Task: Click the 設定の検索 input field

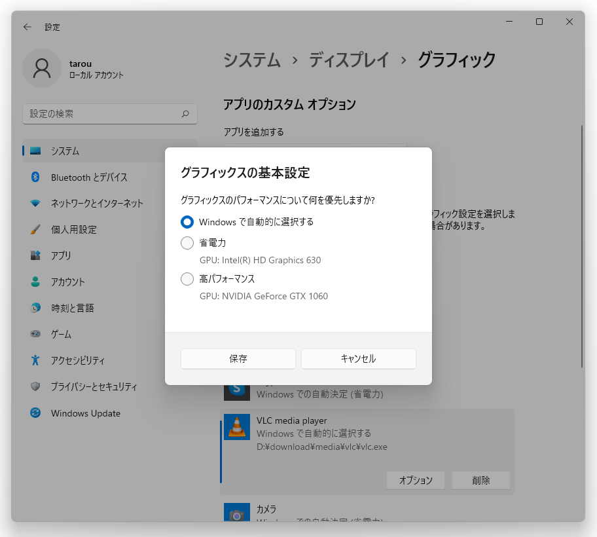Action: (110, 114)
